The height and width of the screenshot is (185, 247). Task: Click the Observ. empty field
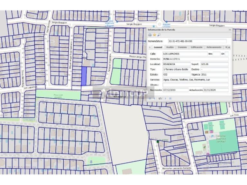196,85
